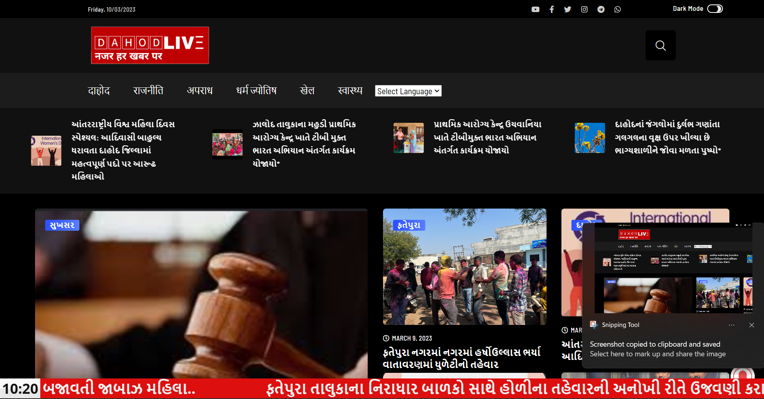Open the ફતેપુરા Holi celebration headline
764x399 pixels.
462,358
